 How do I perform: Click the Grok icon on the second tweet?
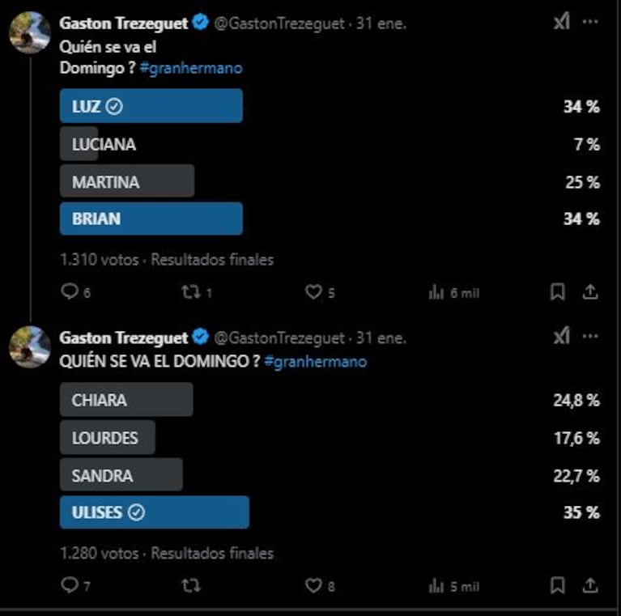[x=562, y=336]
